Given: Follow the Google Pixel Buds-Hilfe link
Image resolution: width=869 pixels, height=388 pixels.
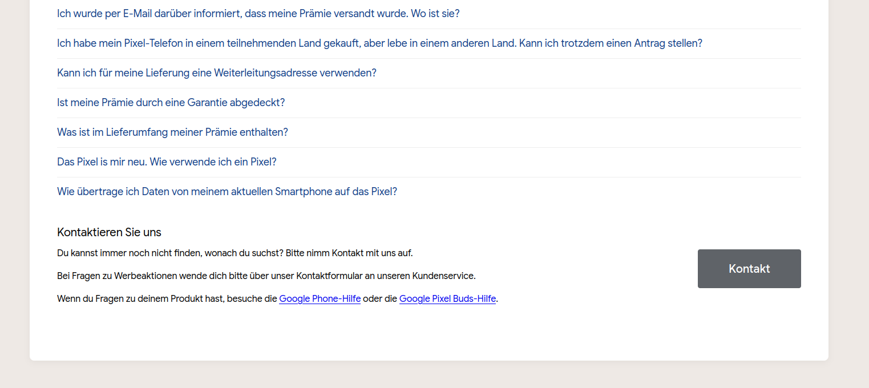Looking at the screenshot, I should pos(447,298).
